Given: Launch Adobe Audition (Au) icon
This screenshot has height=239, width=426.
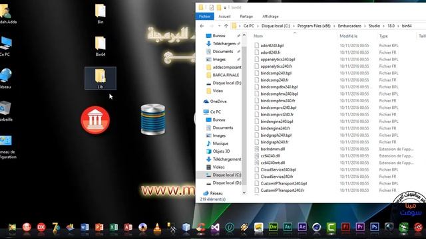Looking at the screenshot, I should (x=288, y=227).
